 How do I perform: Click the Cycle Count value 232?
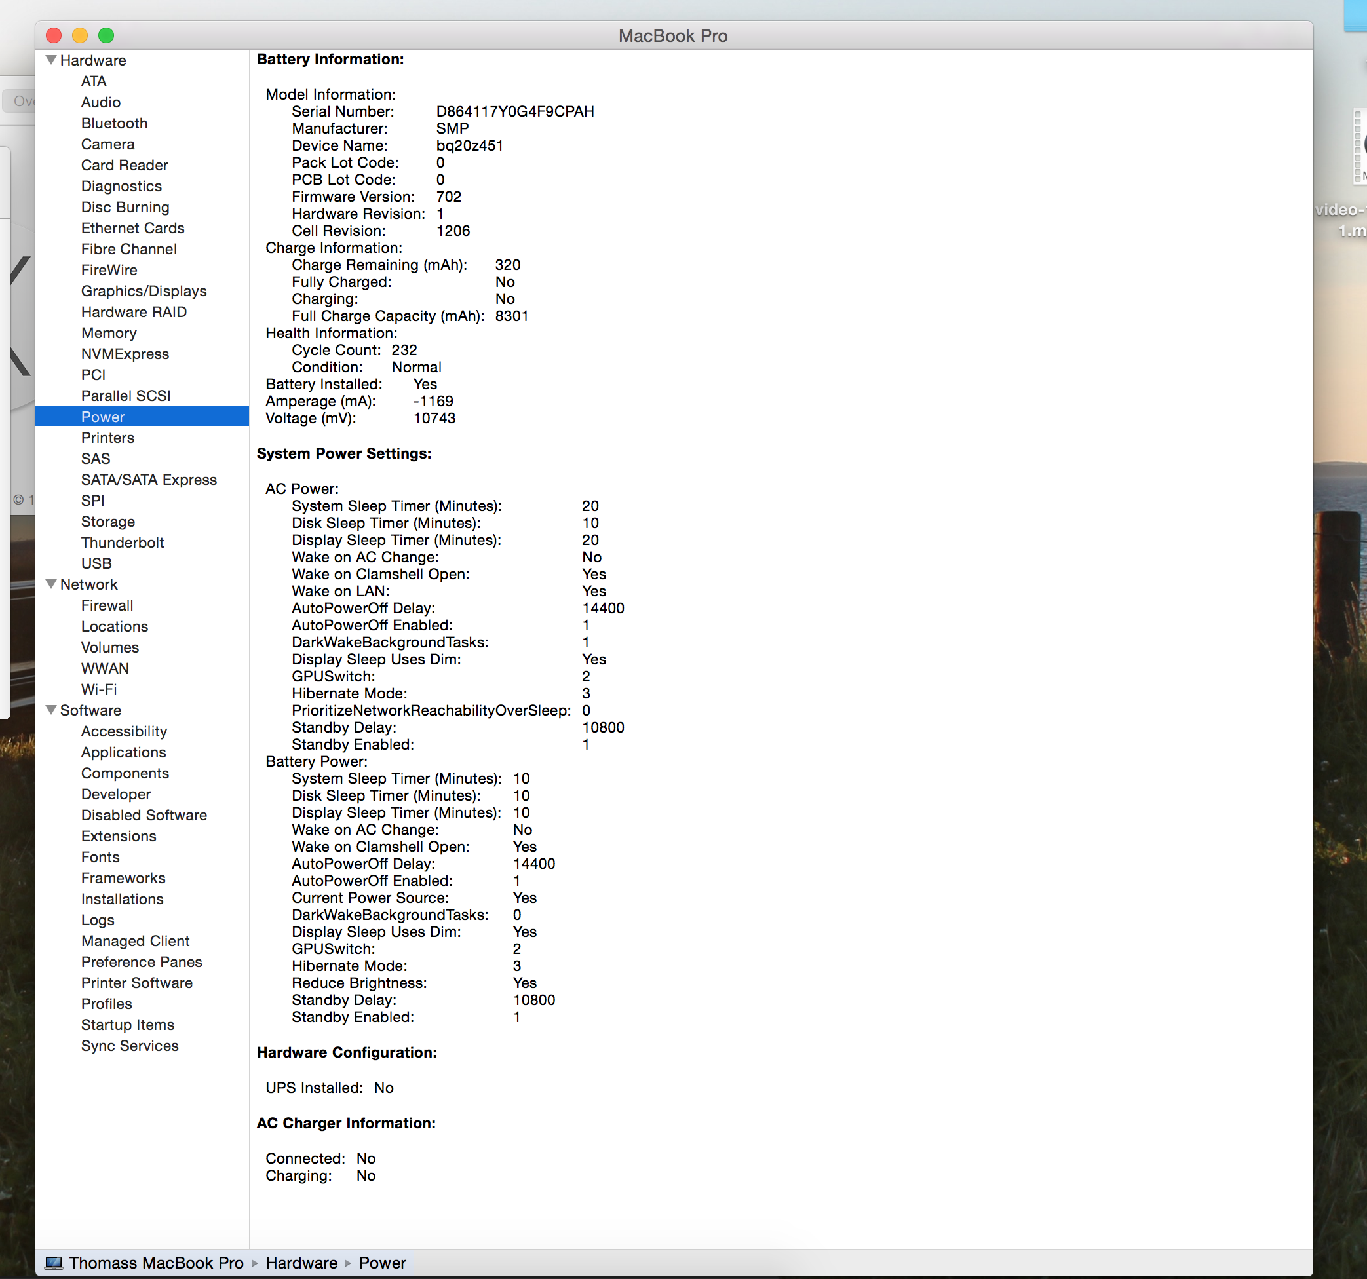click(x=404, y=350)
